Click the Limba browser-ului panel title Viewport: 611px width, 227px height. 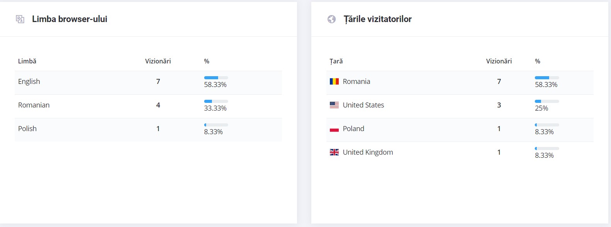pyautogui.click(x=70, y=19)
